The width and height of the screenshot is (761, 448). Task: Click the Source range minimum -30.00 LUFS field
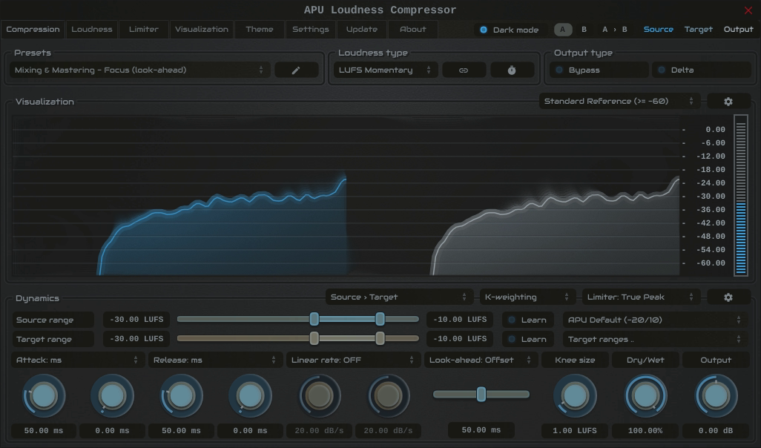point(136,320)
